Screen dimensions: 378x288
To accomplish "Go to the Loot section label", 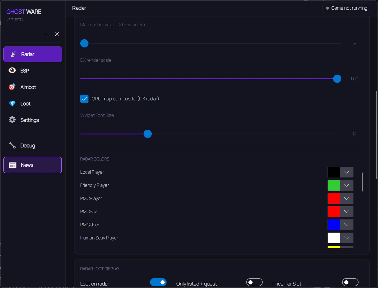I will coord(25,104).
